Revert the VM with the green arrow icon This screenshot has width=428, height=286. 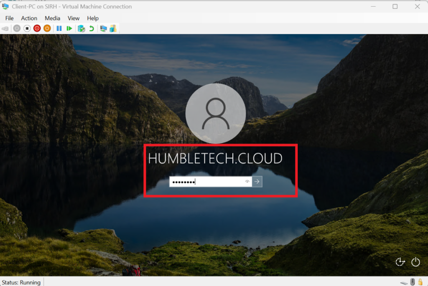click(91, 28)
